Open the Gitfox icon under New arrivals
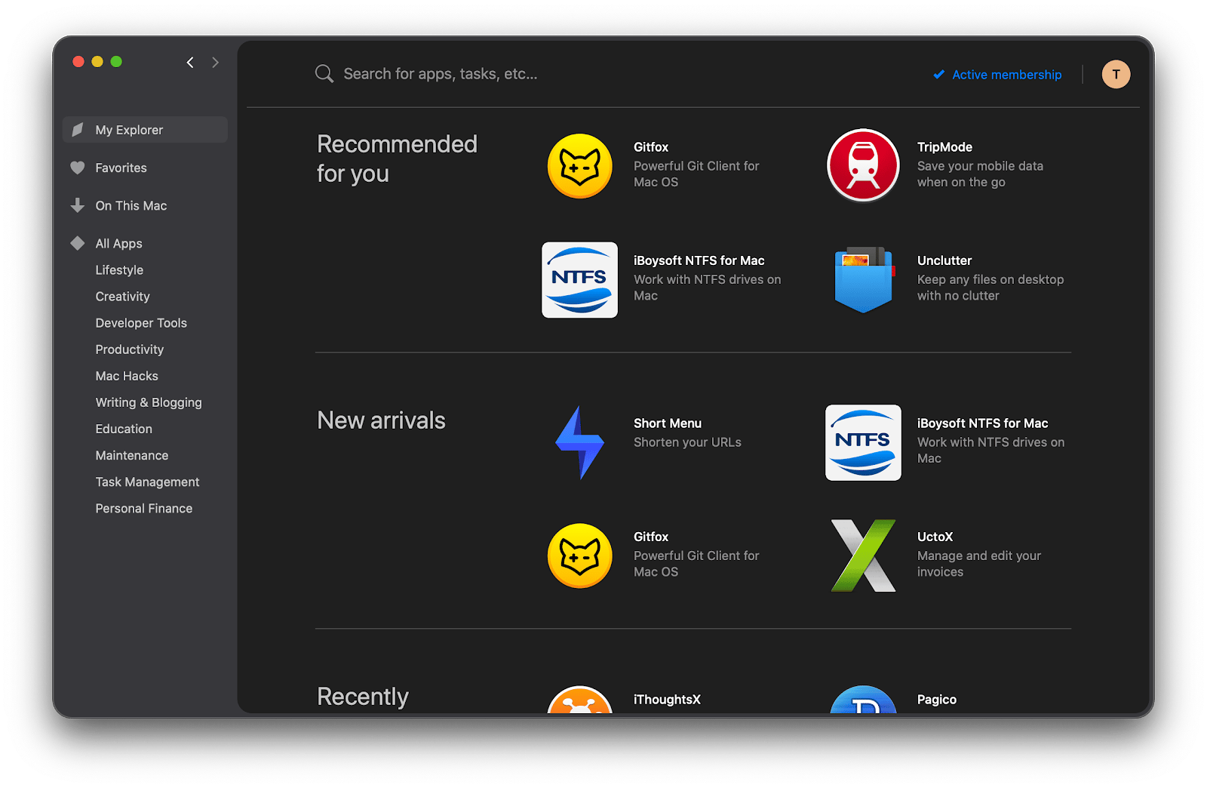 pyautogui.click(x=579, y=556)
